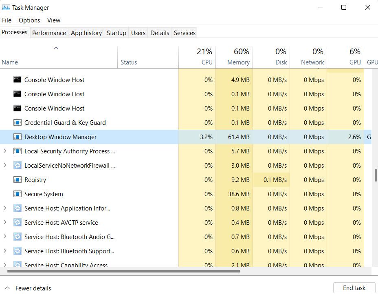The height and width of the screenshot is (299, 378).
Task: Click the Credential Guard & Key Guard icon
Action: pos(18,122)
